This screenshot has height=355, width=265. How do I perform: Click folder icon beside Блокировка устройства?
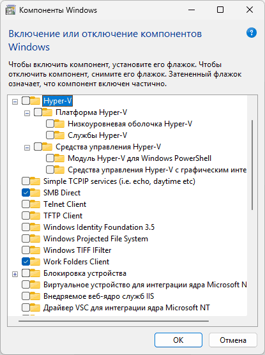tap(36, 273)
